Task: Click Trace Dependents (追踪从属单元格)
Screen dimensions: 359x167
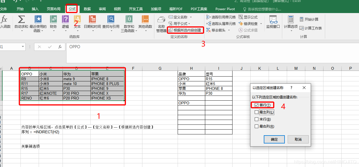Action: [221, 24]
